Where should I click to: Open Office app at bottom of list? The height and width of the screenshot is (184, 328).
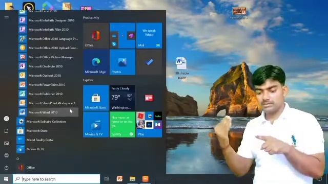tap(48, 168)
